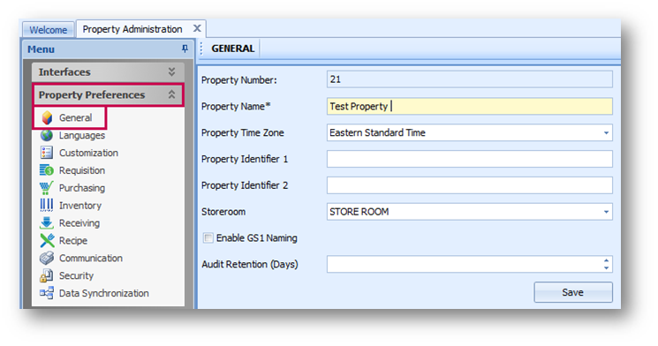This screenshot has height=346, width=658.
Task: Open the Customization preferences item
Action: [x=88, y=153]
